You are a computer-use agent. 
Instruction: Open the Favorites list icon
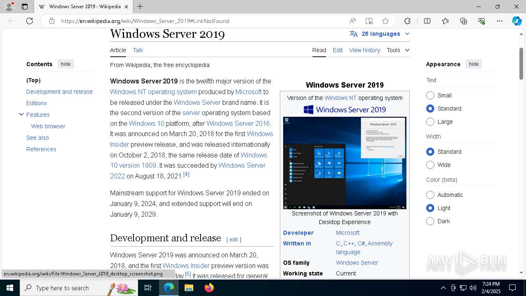coord(445,21)
